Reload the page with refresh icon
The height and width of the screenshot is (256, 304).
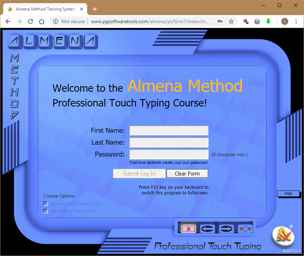[x=30, y=21]
